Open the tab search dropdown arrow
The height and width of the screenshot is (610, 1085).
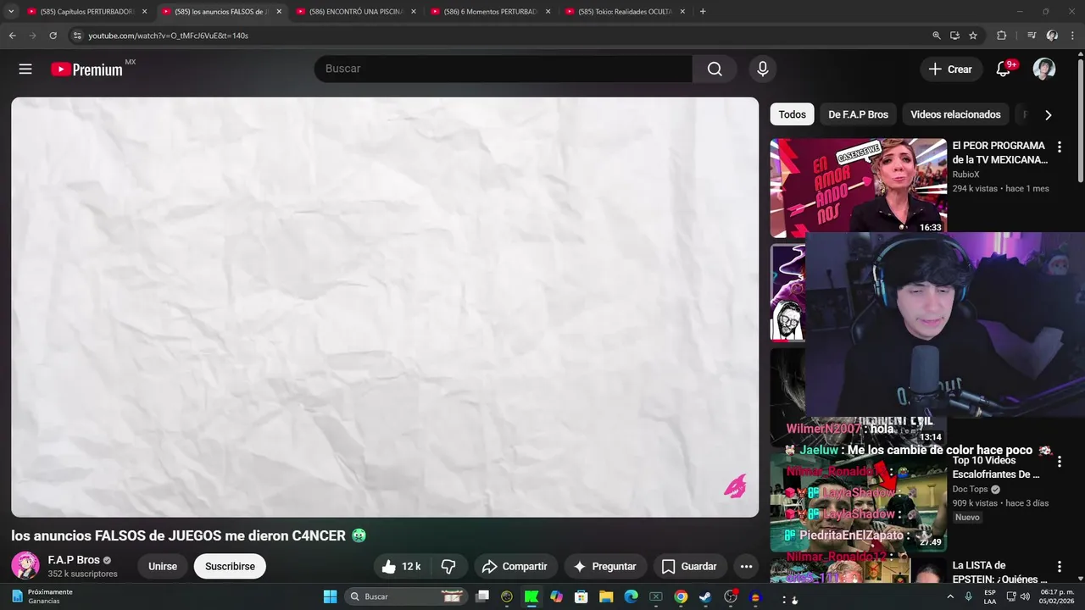click(x=11, y=12)
